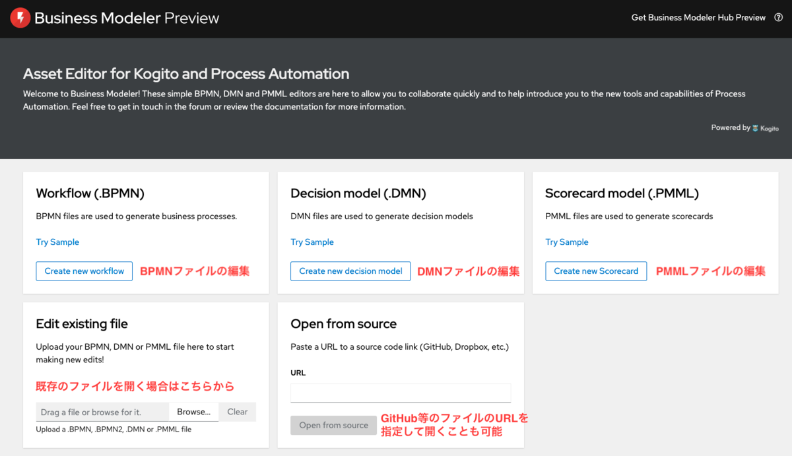Click 'PMML files are used to generate scorecards' text
The image size is (792, 456).
point(629,216)
